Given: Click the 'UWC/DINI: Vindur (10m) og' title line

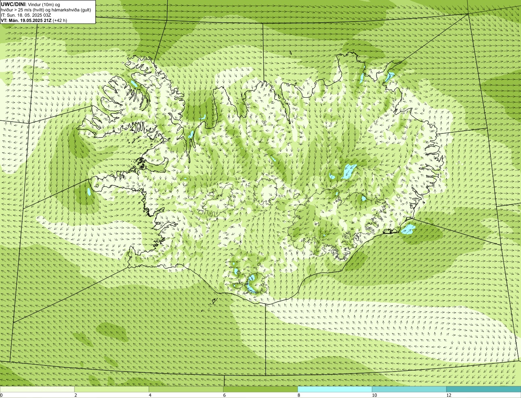Looking at the screenshot, I should [31, 4].
